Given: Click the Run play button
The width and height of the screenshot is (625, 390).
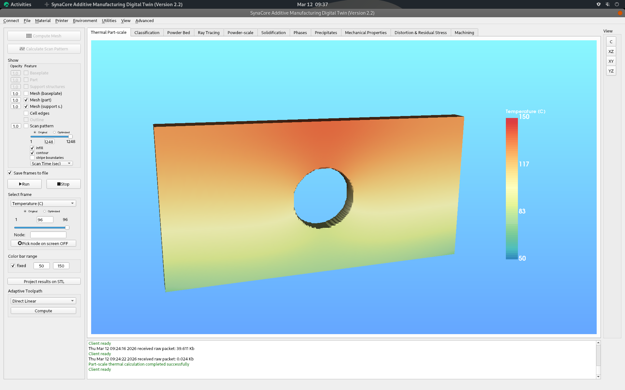Looking at the screenshot, I should tap(24, 184).
